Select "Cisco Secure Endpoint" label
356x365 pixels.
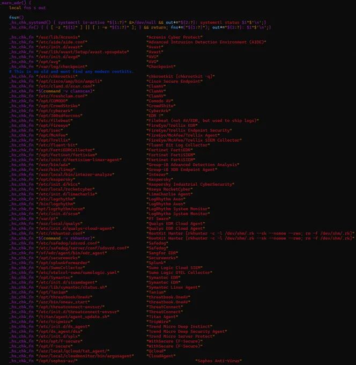click(174, 81)
